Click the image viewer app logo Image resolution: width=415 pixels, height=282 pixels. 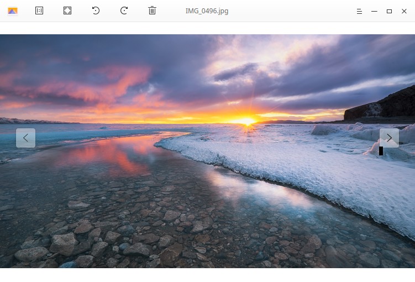click(x=13, y=11)
